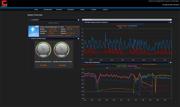Image resolution: width=180 pixels, height=107 pixels.
Task: Open the Dashboards menu
Action: point(48,10)
